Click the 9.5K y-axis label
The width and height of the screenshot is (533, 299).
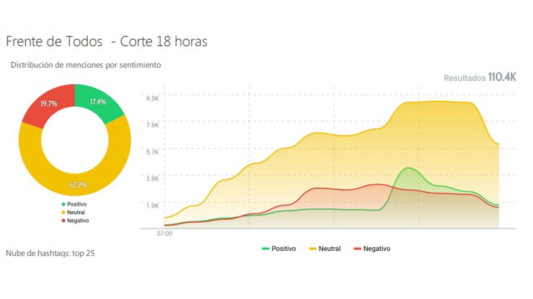point(152,98)
